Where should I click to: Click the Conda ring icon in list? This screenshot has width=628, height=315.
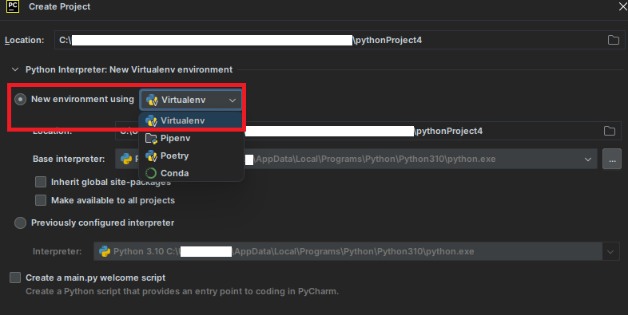[x=151, y=173]
